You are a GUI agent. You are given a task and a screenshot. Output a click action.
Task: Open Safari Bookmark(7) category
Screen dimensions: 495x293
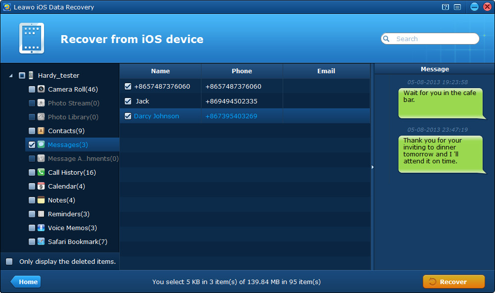tap(78, 242)
